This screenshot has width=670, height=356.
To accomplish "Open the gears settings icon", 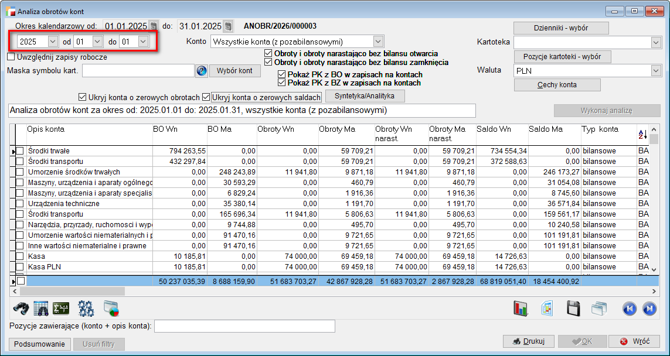I will [86, 308].
